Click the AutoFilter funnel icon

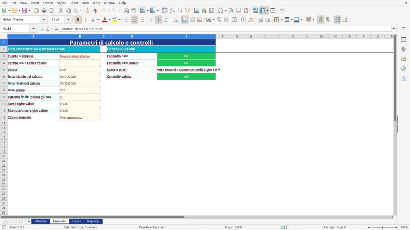click(188, 11)
